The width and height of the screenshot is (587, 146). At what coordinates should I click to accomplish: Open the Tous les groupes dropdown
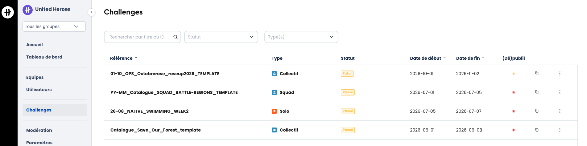54,26
